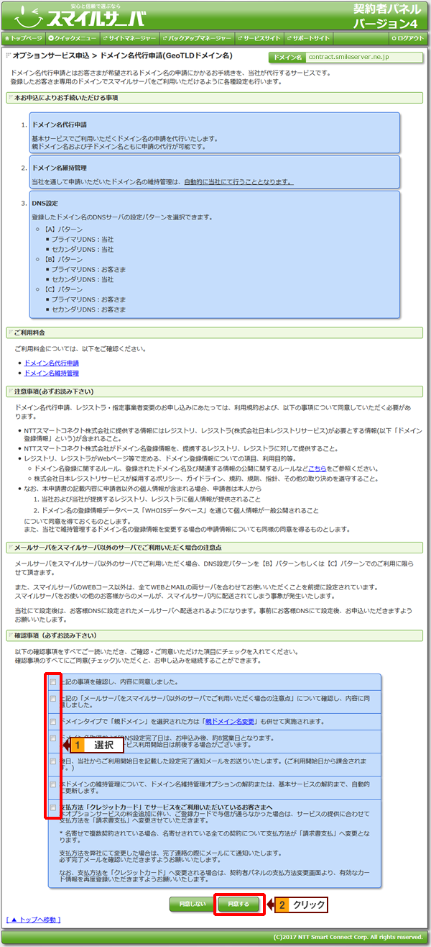Click the トップへ移動 link
This screenshot has height=947, width=431.
click(34, 920)
